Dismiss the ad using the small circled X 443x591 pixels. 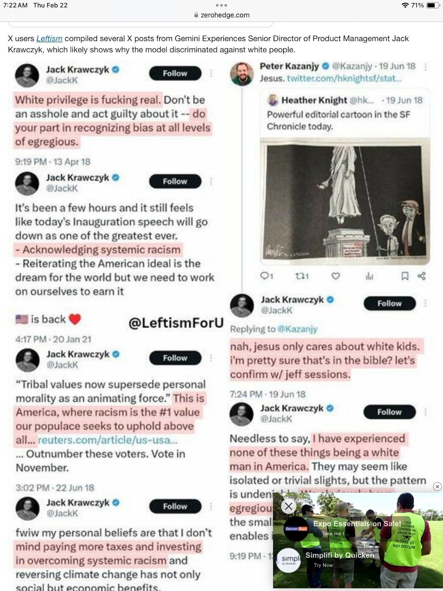pos(437,486)
